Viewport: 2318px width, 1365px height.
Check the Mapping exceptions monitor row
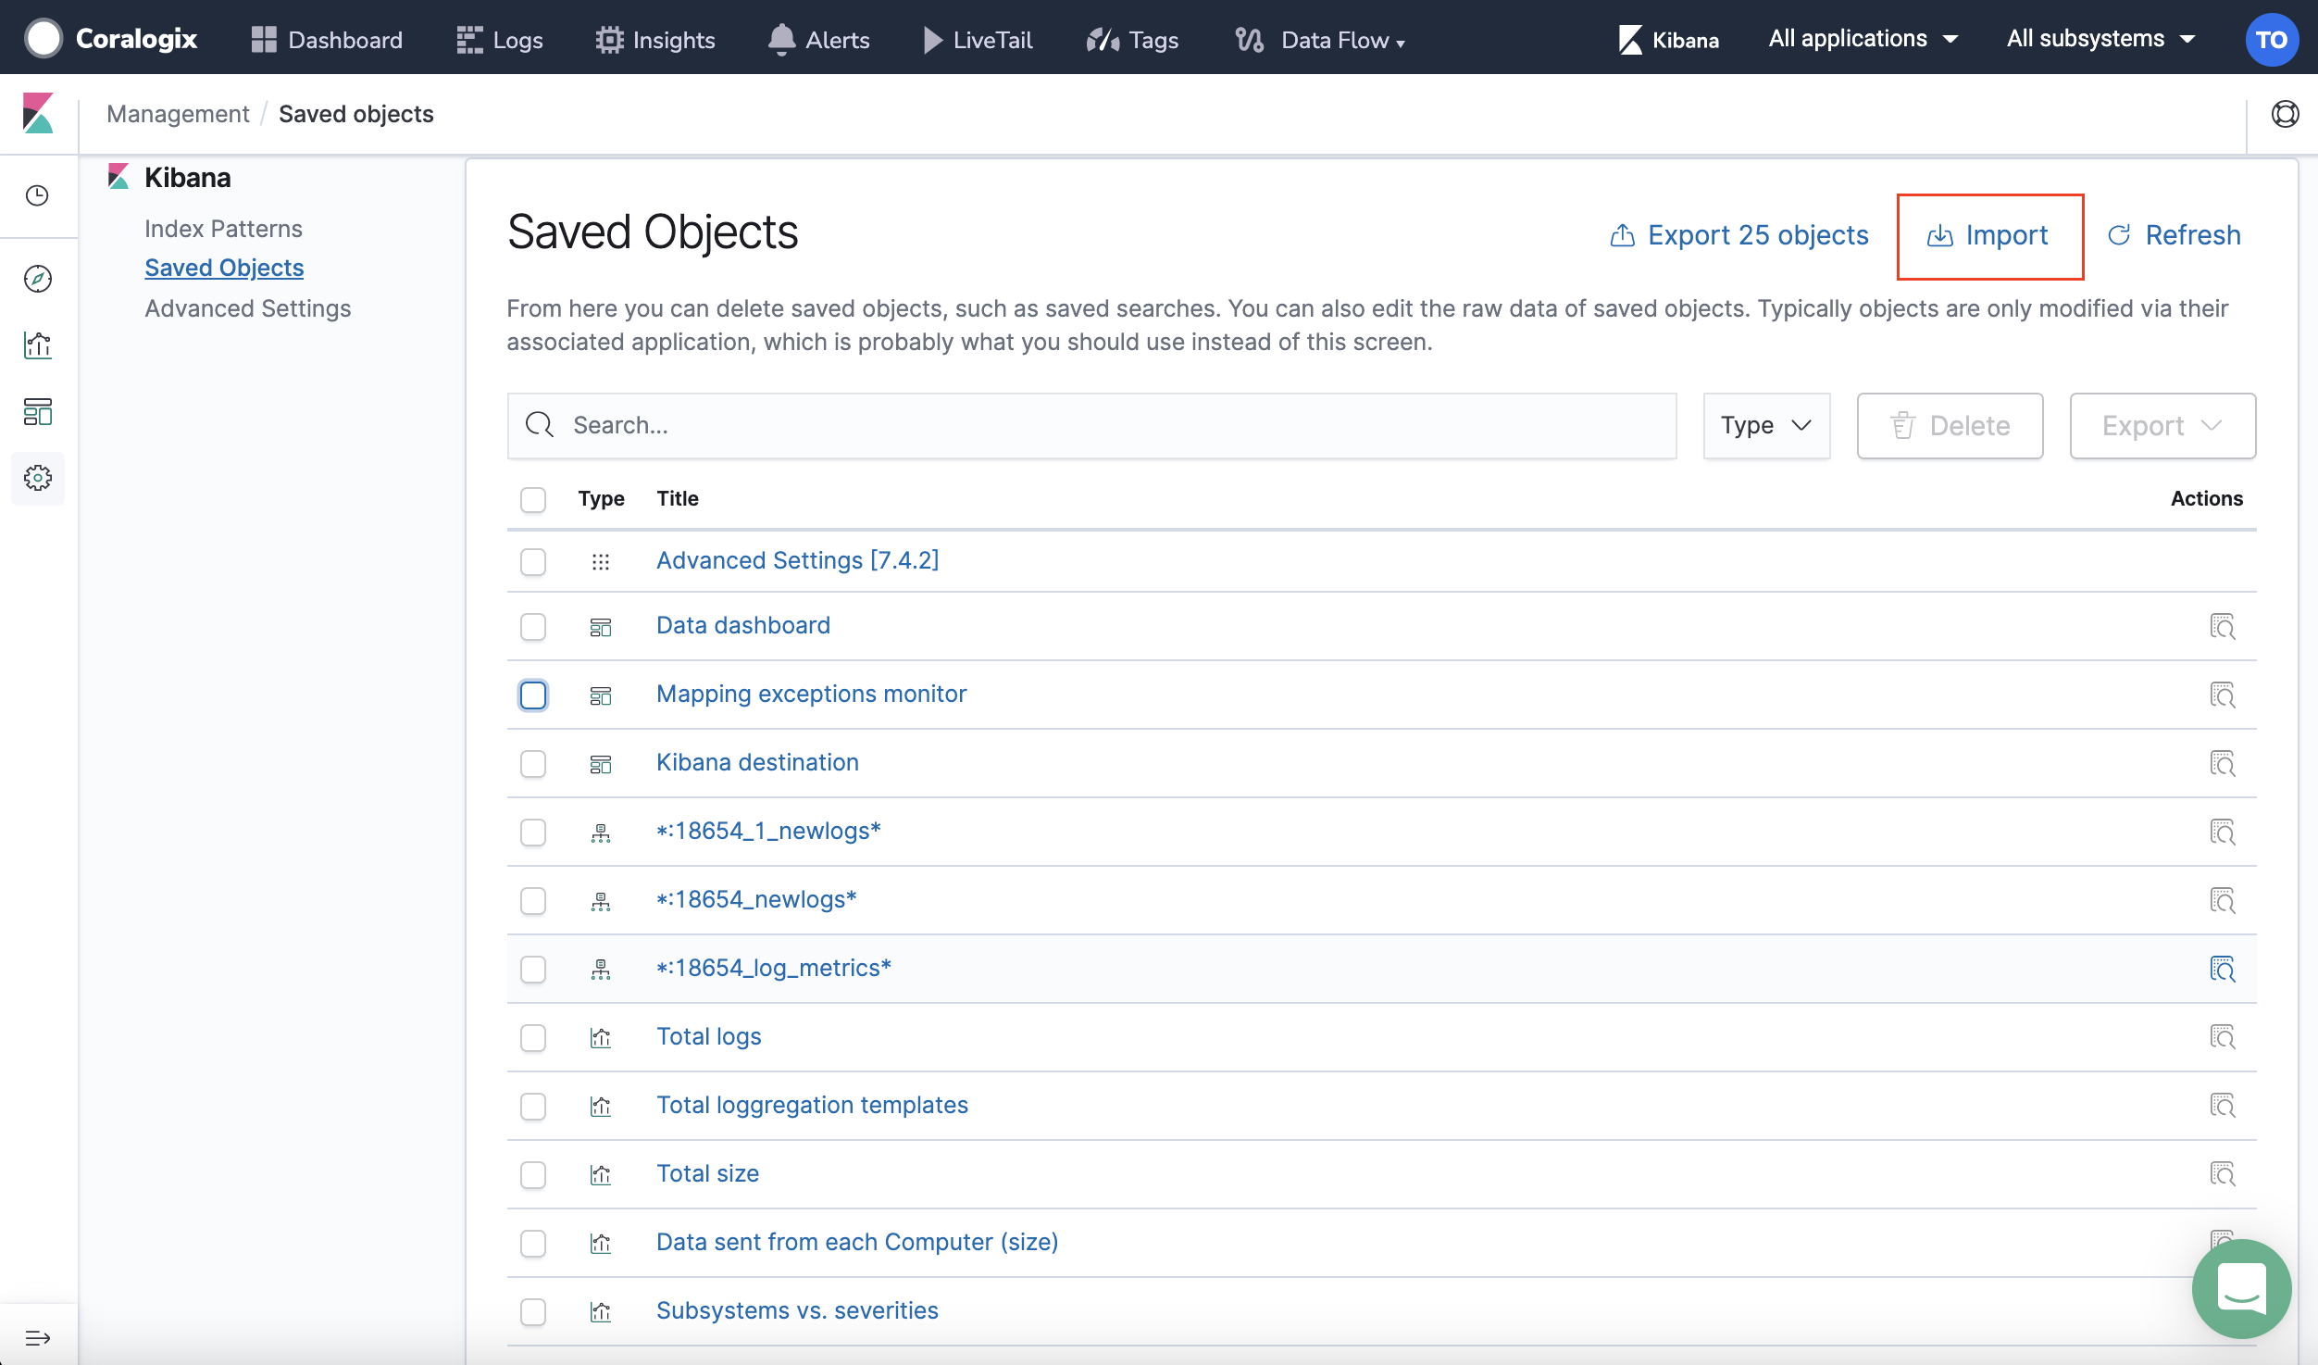(533, 695)
